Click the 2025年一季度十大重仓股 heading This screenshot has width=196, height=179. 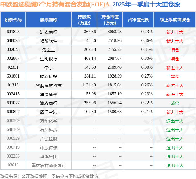pos(146,5)
